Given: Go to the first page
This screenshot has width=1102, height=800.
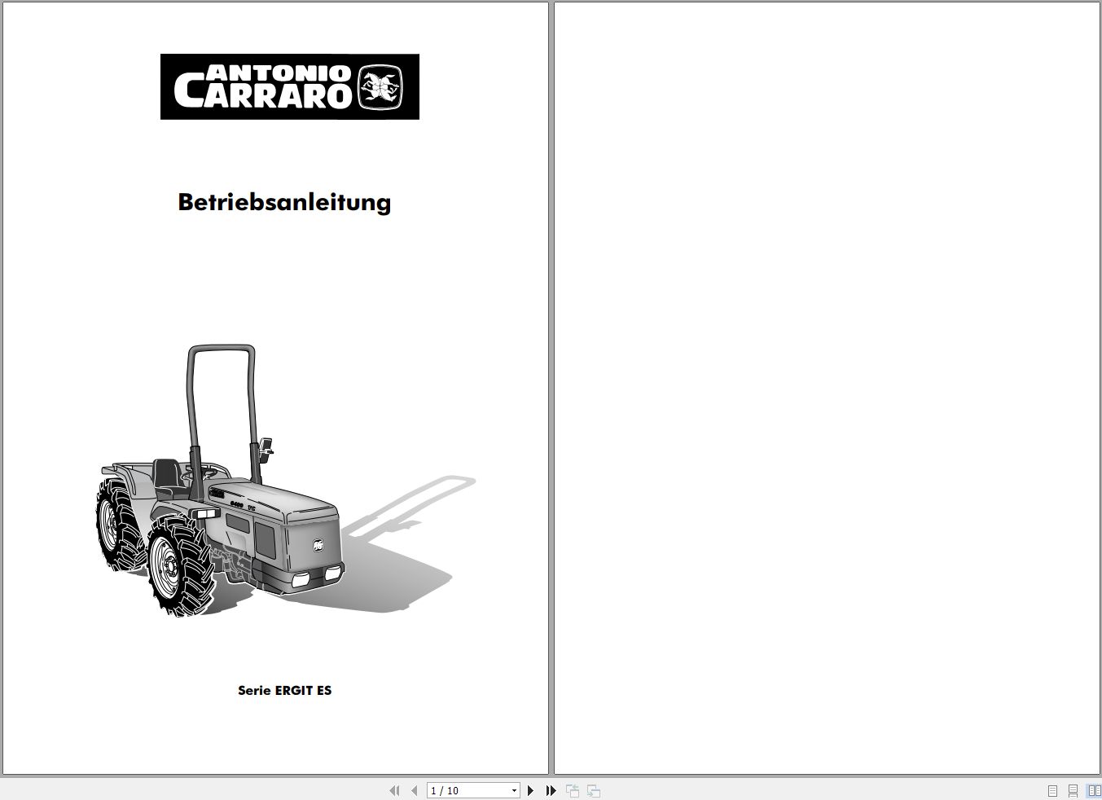Looking at the screenshot, I should [395, 790].
